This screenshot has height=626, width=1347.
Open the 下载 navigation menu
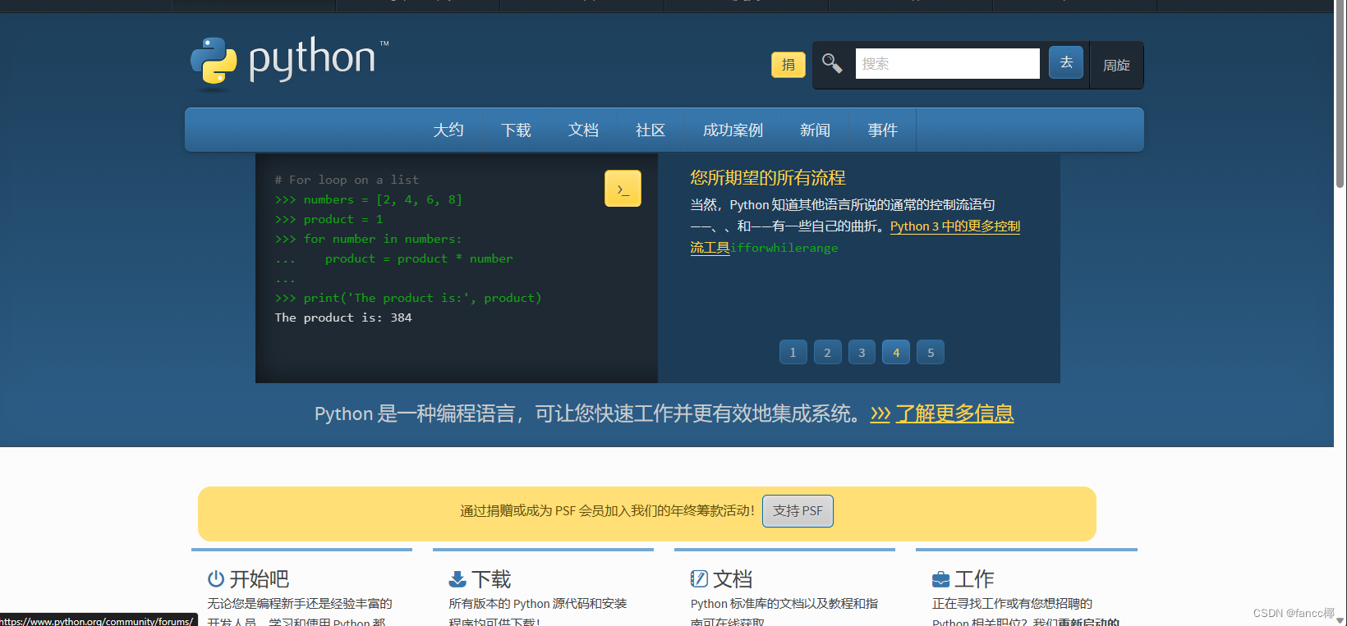(x=517, y=130)
